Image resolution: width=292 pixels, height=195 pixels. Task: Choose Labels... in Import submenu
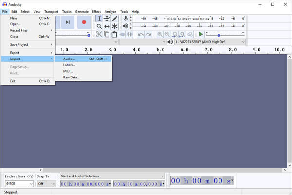click(x=83, y=65)
